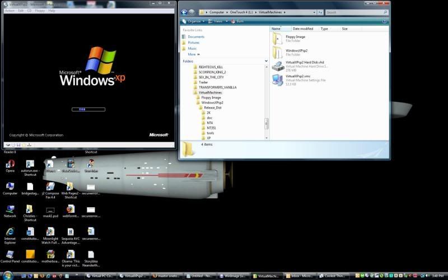Go back in the Explorer window
Screen dimensions: 448x280
click(184, 12)
